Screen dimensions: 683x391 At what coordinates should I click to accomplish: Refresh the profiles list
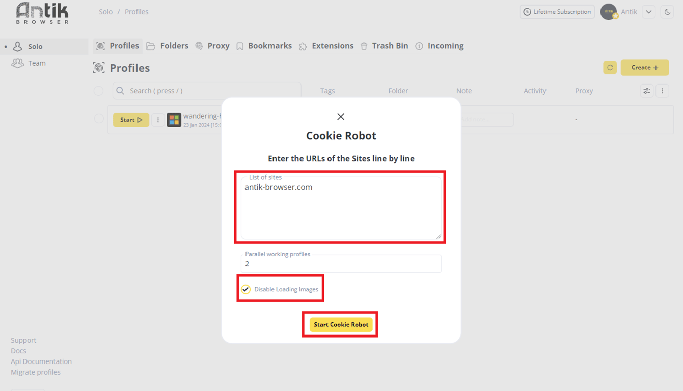(610, 68)
